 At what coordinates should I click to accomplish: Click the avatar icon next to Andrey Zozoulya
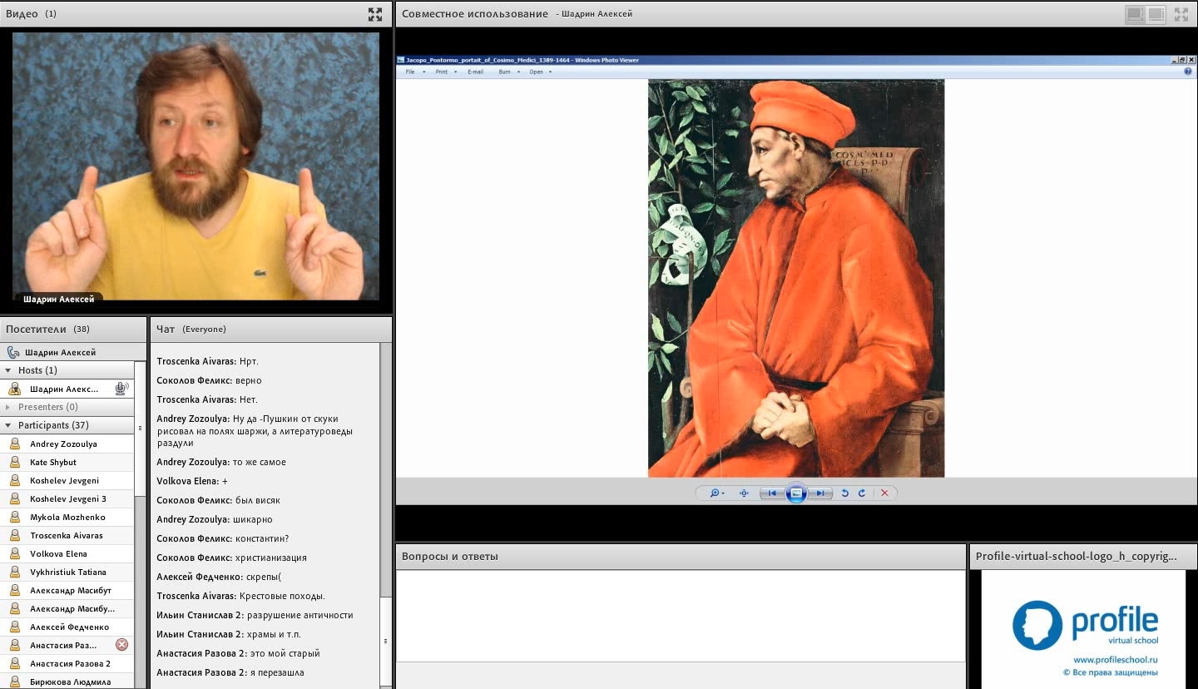point(14,444)
